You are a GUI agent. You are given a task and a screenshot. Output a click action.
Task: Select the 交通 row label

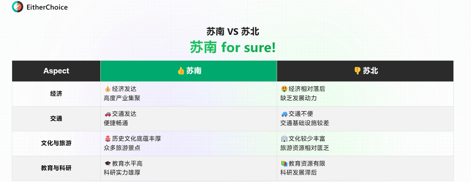pos(56,118)
